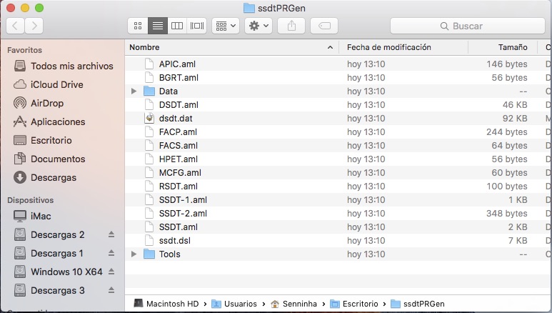
Task: Sort by the Tamaño column header
Action: pyautogui.click(x=503, y=47)
